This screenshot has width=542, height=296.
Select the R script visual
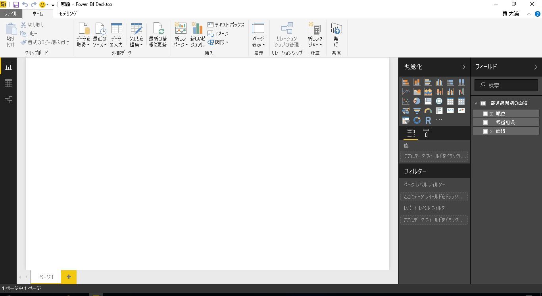pos(428,120)
